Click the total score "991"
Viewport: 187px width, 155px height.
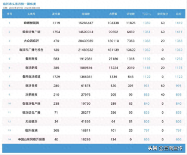[x=179, y=86]
